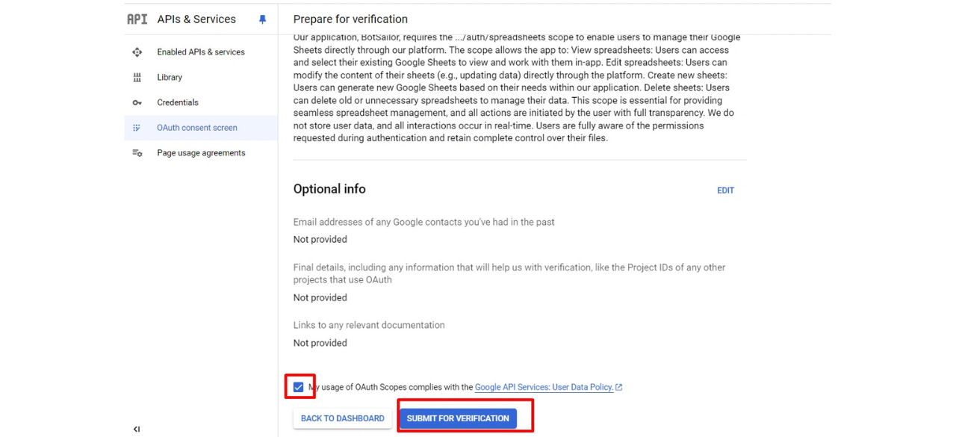Open Page usage agreements
Image resolution: width=956 pixels, height=437 pixels.
coord(201,153)
